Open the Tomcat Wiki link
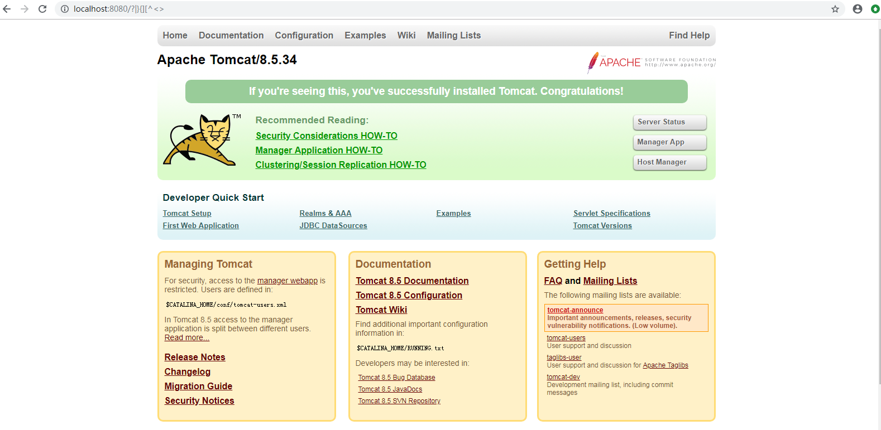The height and width of the screenshot is (430, 881). point(381,310)
